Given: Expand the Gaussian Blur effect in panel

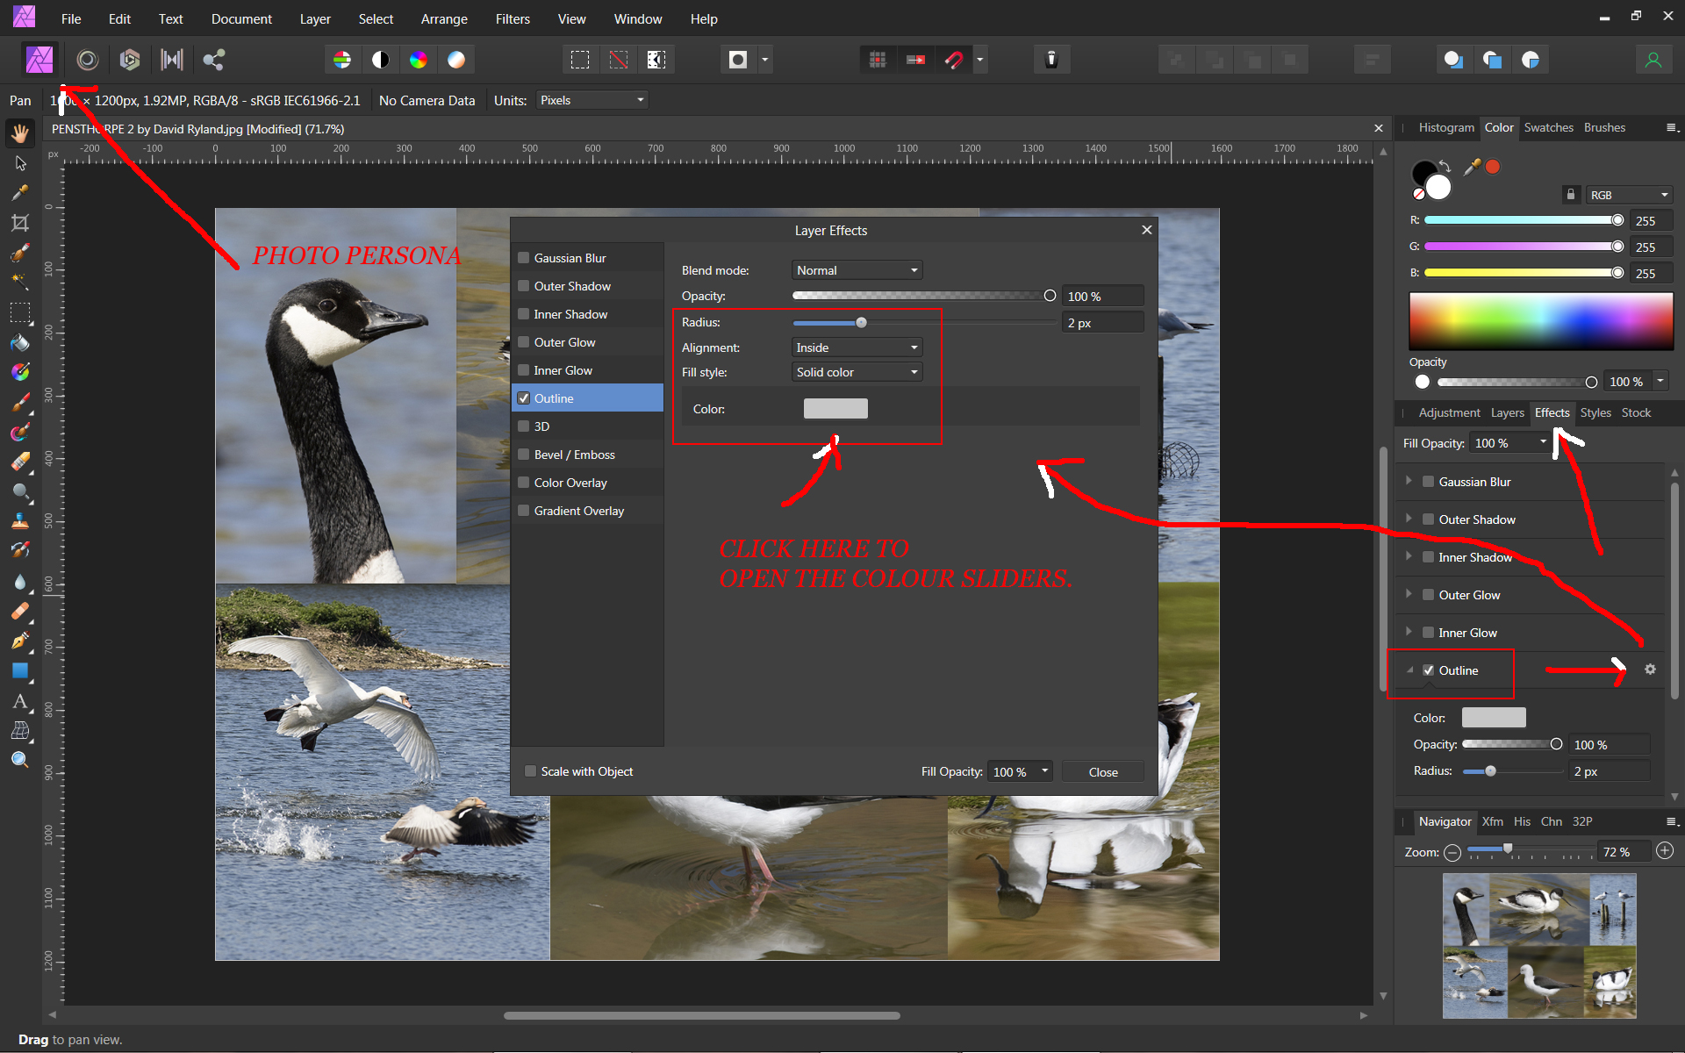Looking at the screenshot, I should click(1409, 481).
